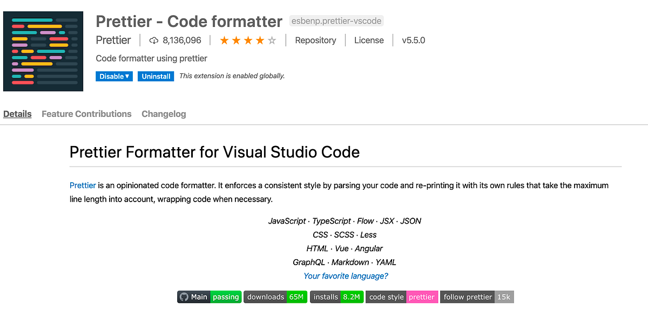Click the follow prettier 15k badge

coord(477,296)
